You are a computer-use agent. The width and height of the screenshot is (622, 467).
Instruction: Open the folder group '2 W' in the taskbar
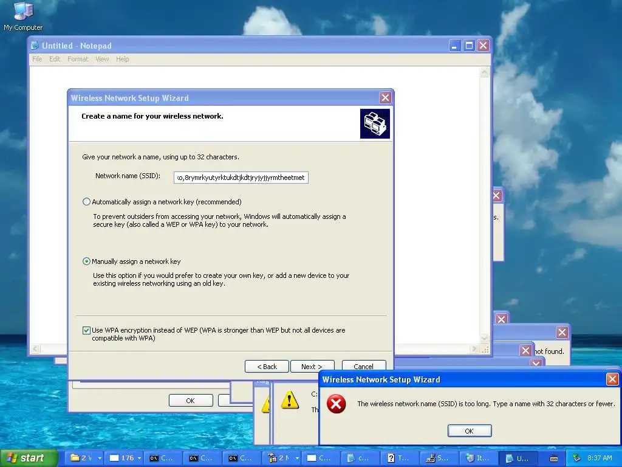[81, 458]
